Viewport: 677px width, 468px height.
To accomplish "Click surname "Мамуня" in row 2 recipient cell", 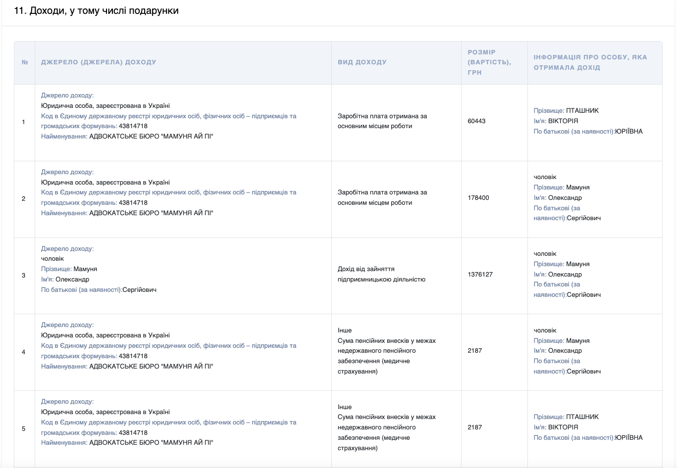I will tap(578, 187).
